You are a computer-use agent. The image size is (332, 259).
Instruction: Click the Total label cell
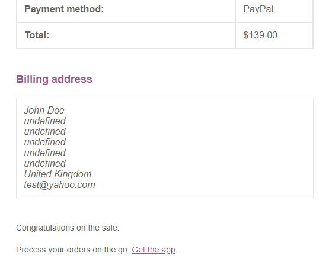[126, 35]
